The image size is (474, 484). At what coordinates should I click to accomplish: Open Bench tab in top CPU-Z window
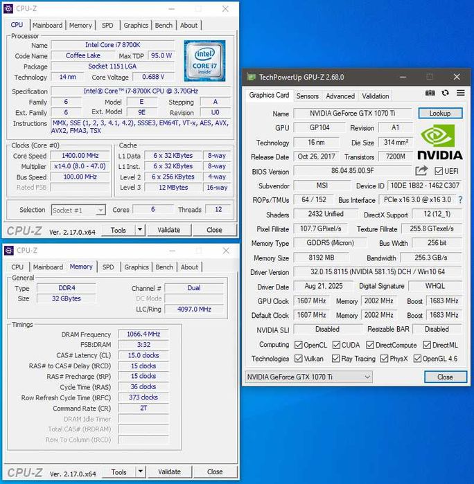[x=164, y=26]
